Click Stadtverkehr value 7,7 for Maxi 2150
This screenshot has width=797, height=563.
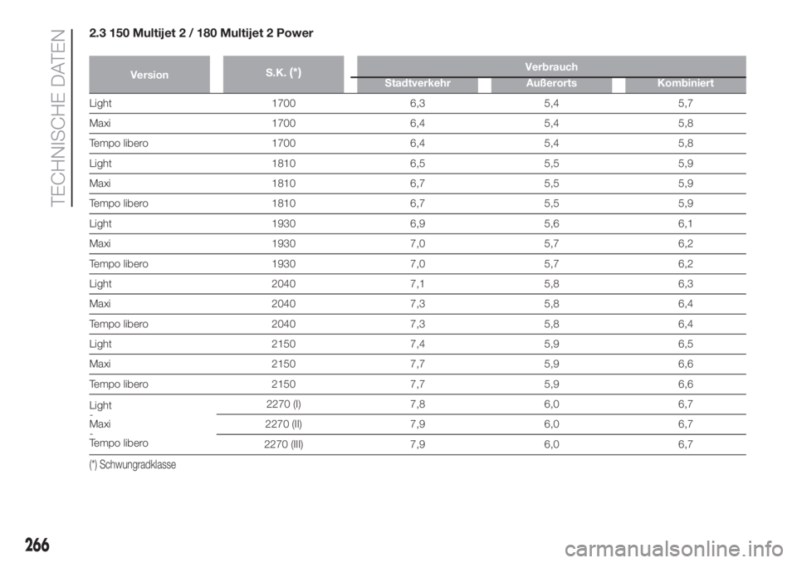418,364
